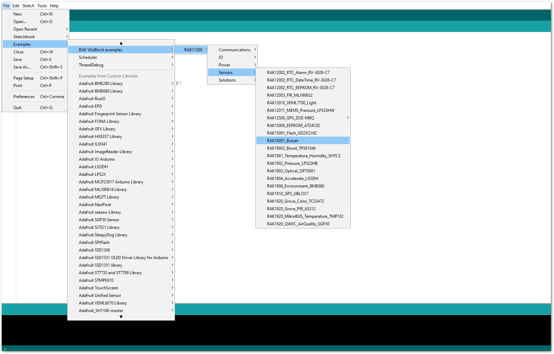554x354 pixels.
Task: Open the Edit menu
Action: tap(16, 6)
